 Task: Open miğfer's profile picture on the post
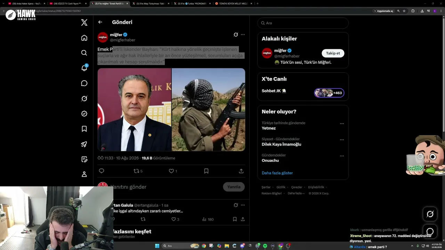coord(103,37)
